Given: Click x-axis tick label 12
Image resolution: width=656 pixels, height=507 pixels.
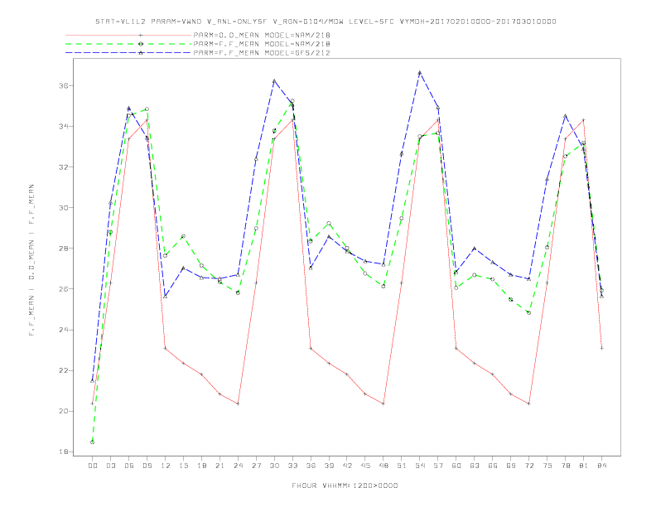Looking at the screenshot, I should click(166, 466).
